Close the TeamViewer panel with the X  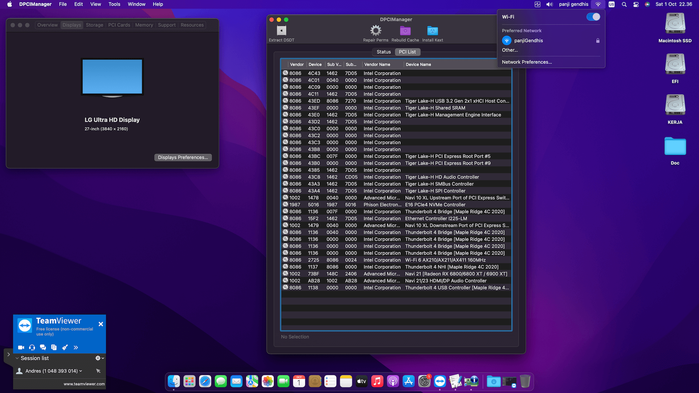(101, 324)
